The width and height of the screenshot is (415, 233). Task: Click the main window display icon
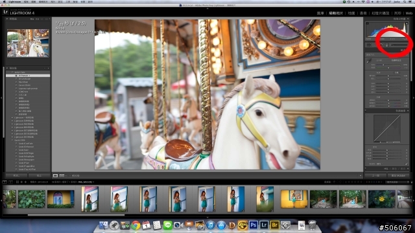5,182
